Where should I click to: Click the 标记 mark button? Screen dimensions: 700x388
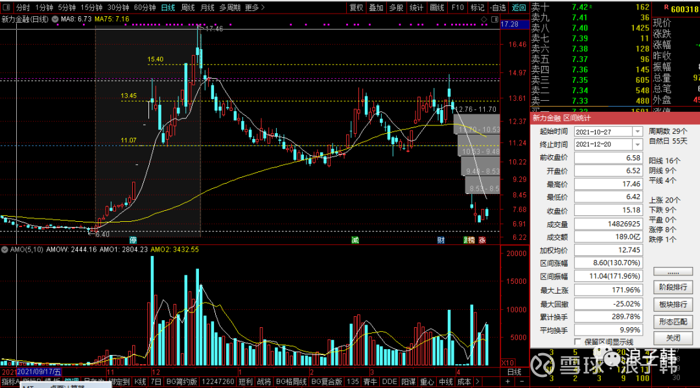coord(478,8)
